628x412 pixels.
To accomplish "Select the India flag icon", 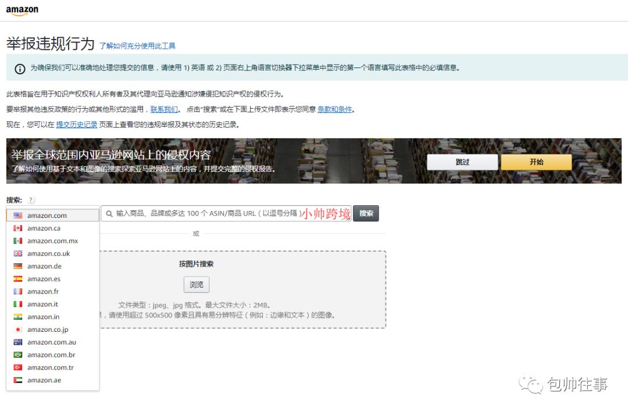I will click(17, 317).
